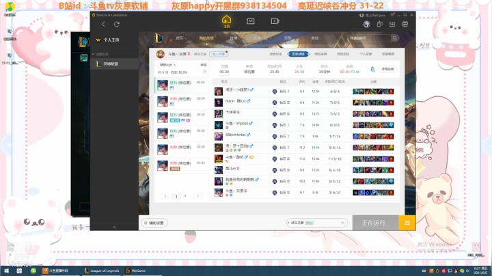Image resolution: width=492 pixels, height=276 pixels.
Task: Switch to the 战绩总览 tab
Action: 275,54
